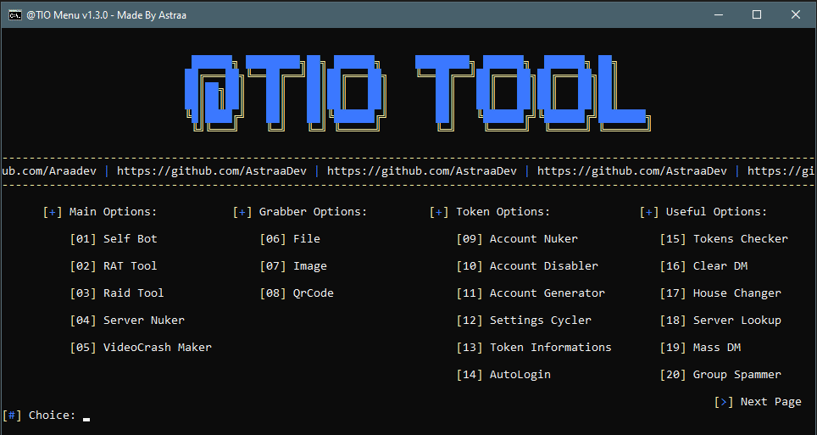Maximize the @TIO Menu window
The width and height of the screenshot is (817, 435).
tap(757, 14)
